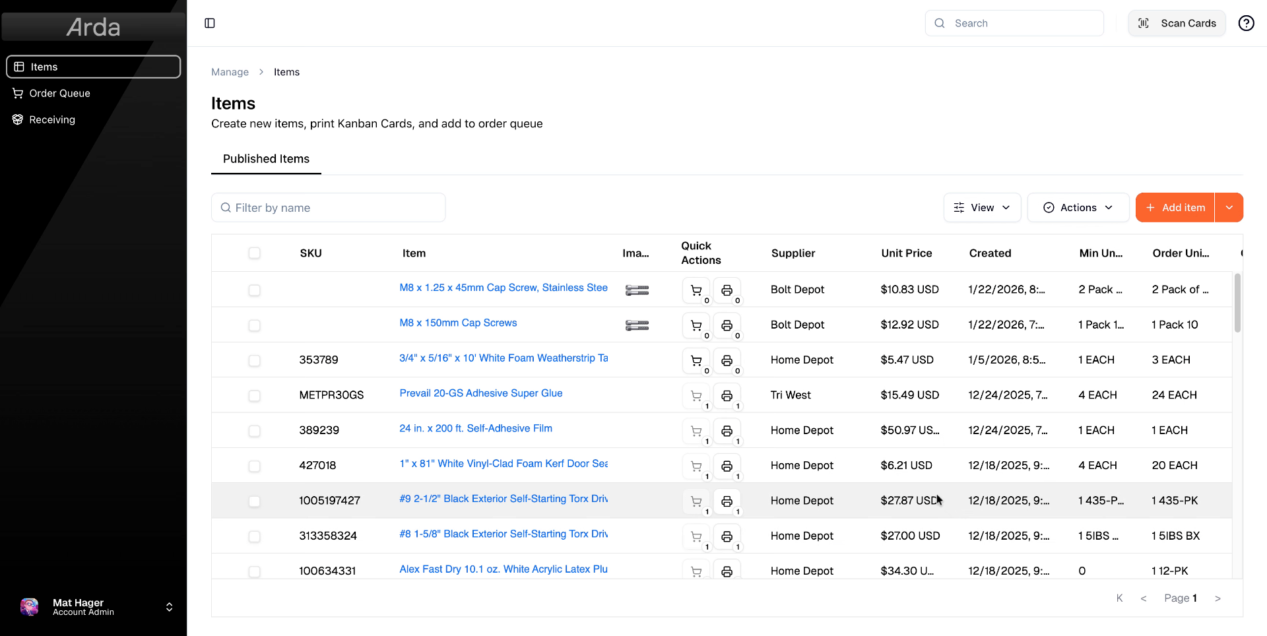
Task: Expand the Mat Hager account switcher
Action: click(x=169, y=607)
